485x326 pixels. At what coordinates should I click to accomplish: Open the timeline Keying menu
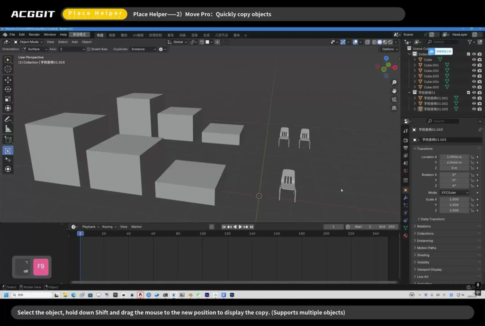click(x=109, y=226)
